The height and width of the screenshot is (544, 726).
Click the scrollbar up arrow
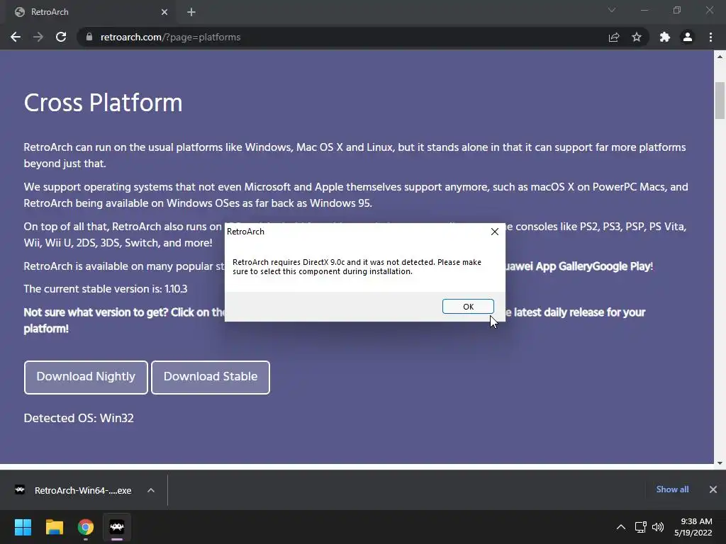(720, 57)
